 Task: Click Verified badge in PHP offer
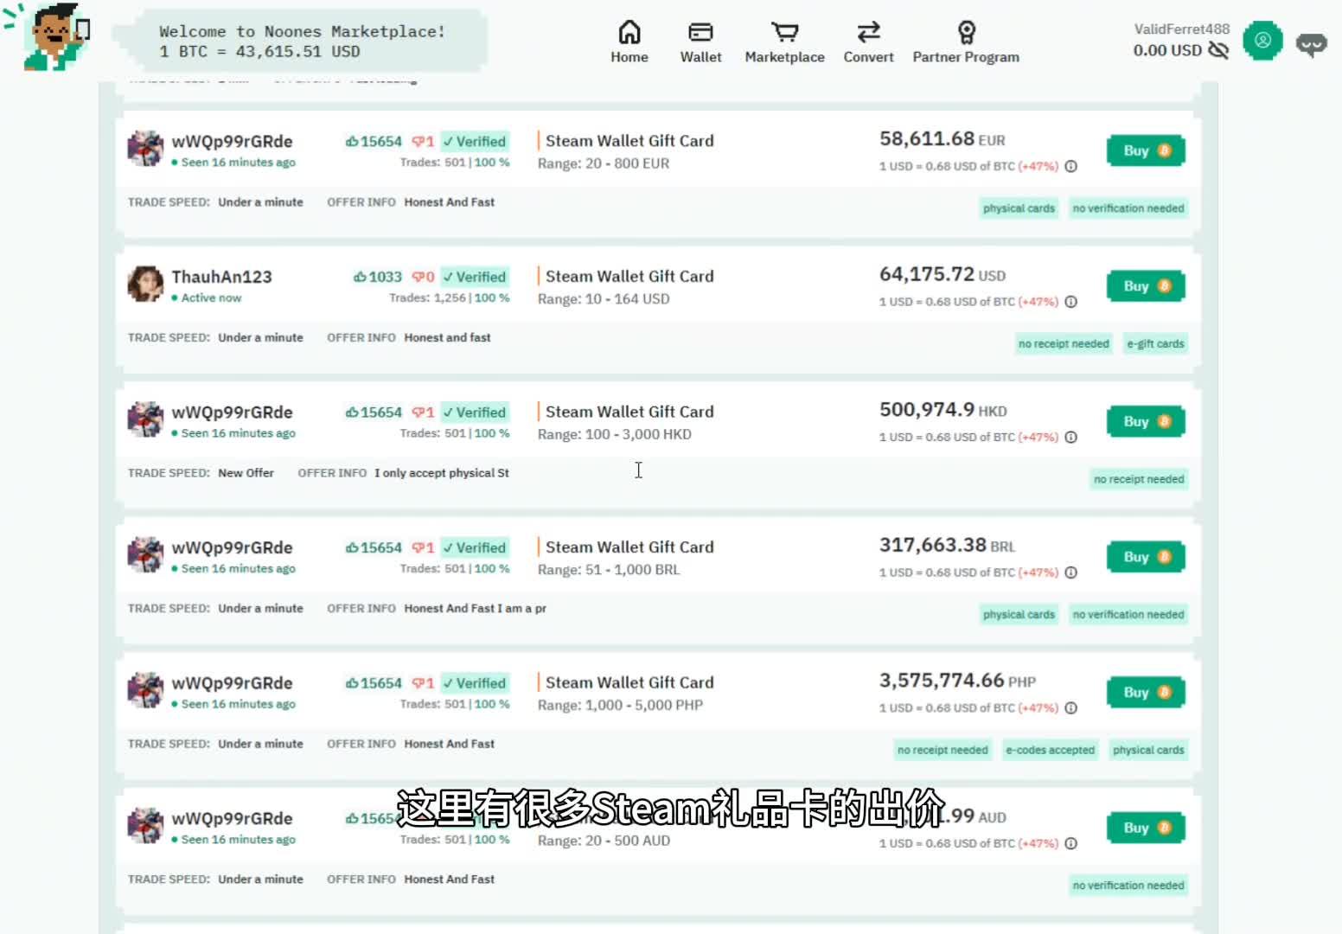click(x=475, y=683)
